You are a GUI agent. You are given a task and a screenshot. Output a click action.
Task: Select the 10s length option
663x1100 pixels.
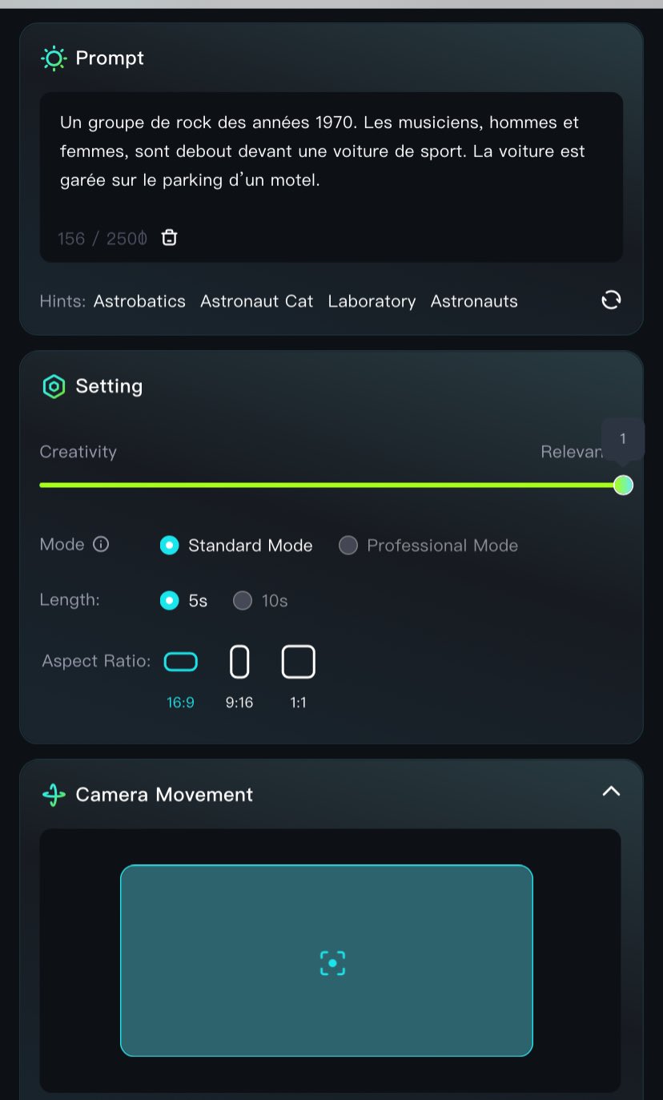[x=243, y=601]
